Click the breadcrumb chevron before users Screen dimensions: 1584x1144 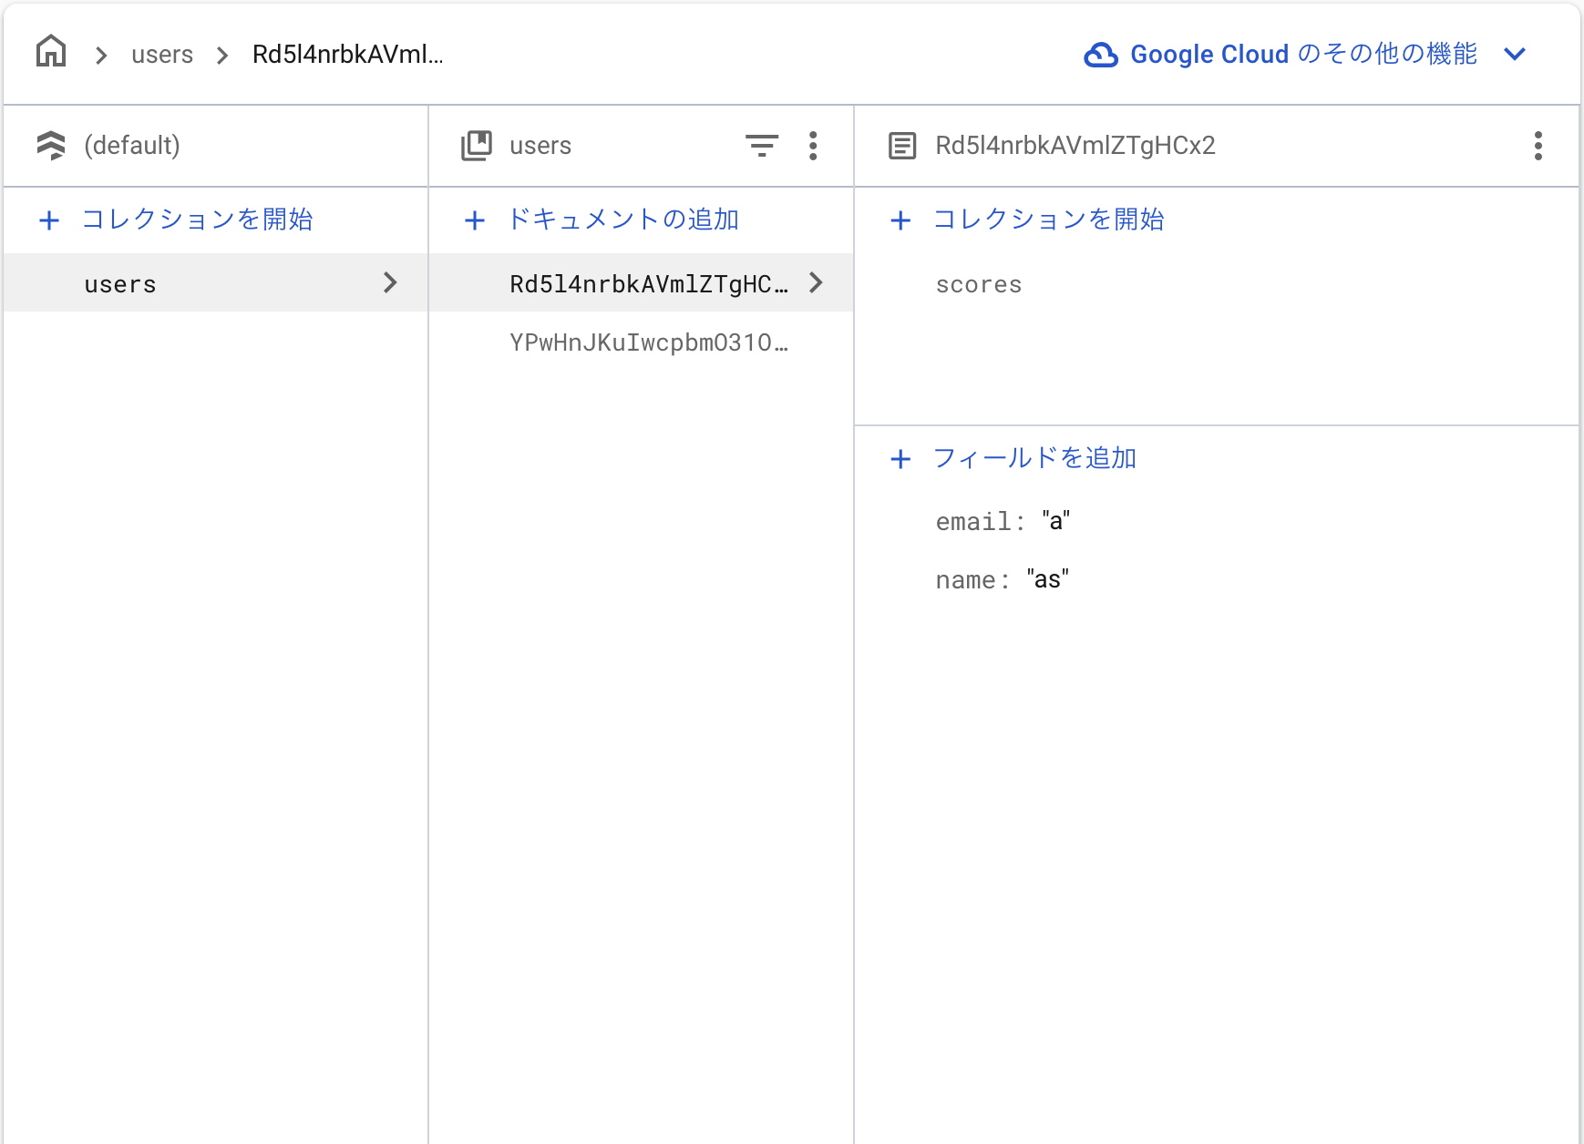point(101,56)
